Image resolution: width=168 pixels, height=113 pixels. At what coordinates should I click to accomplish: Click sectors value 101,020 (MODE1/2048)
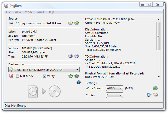click(x=37, y=48)
